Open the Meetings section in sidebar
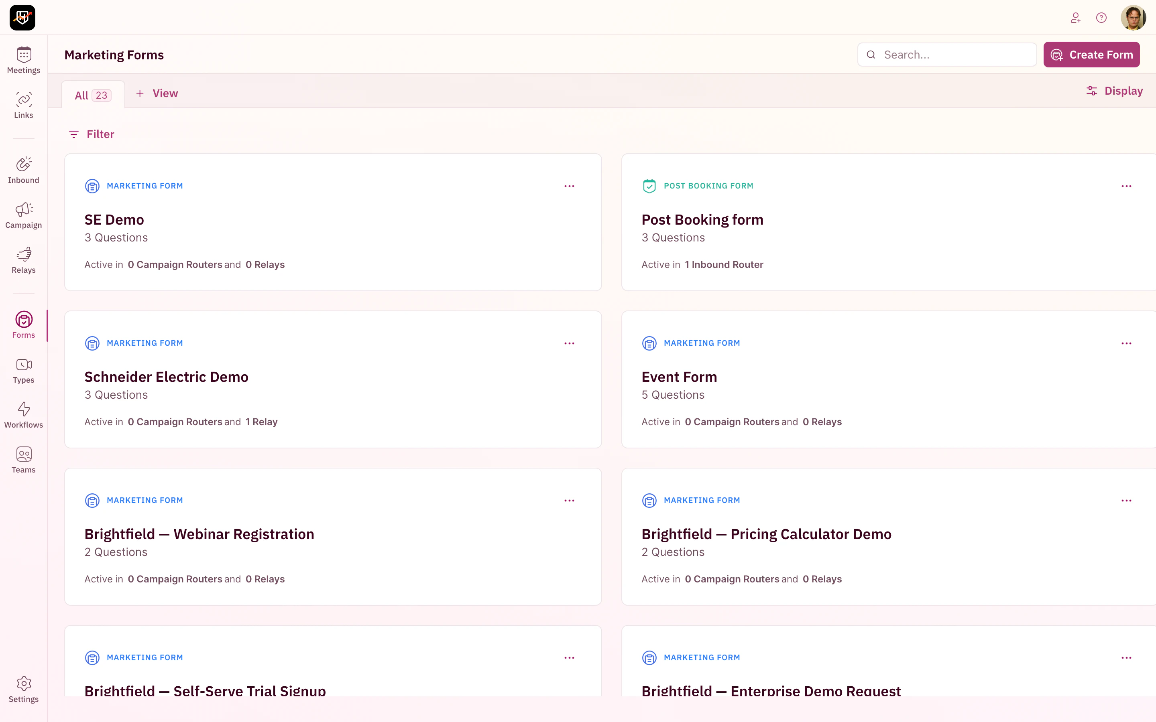1156x722 pixels. pyautogui.click(x=23, y=61)
